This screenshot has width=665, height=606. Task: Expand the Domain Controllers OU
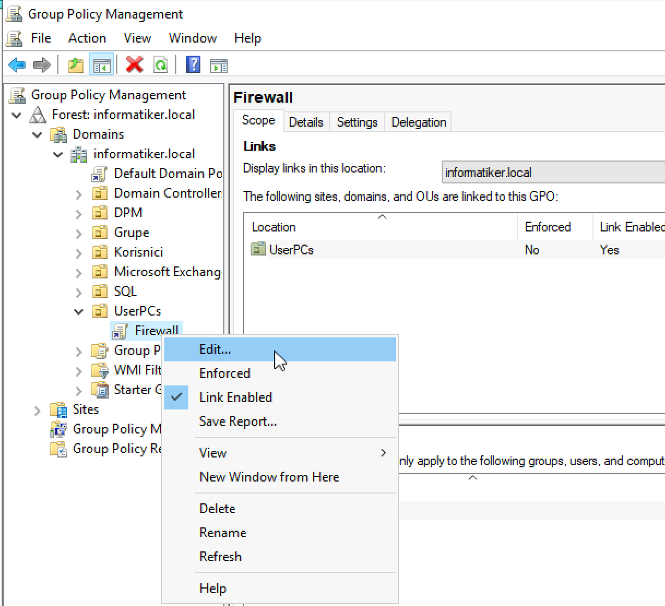79,194
